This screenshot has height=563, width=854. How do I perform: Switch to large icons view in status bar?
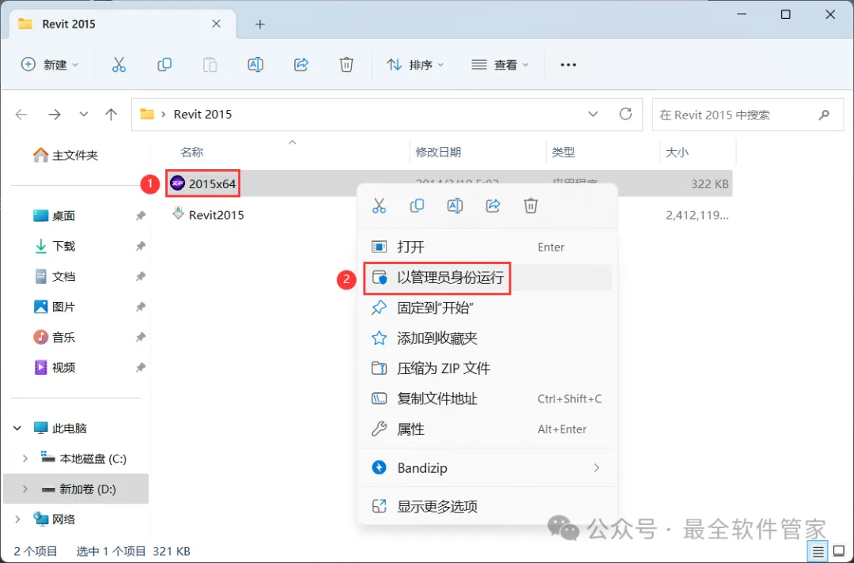(839, 552)
